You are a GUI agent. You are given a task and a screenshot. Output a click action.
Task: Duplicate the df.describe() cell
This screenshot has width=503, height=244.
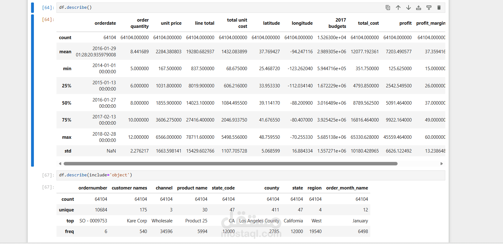[388, 8]
